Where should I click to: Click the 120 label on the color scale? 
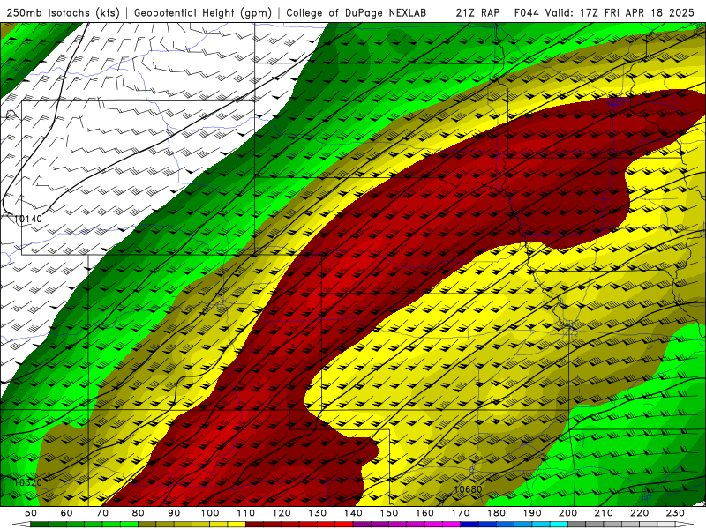point(282,513)
